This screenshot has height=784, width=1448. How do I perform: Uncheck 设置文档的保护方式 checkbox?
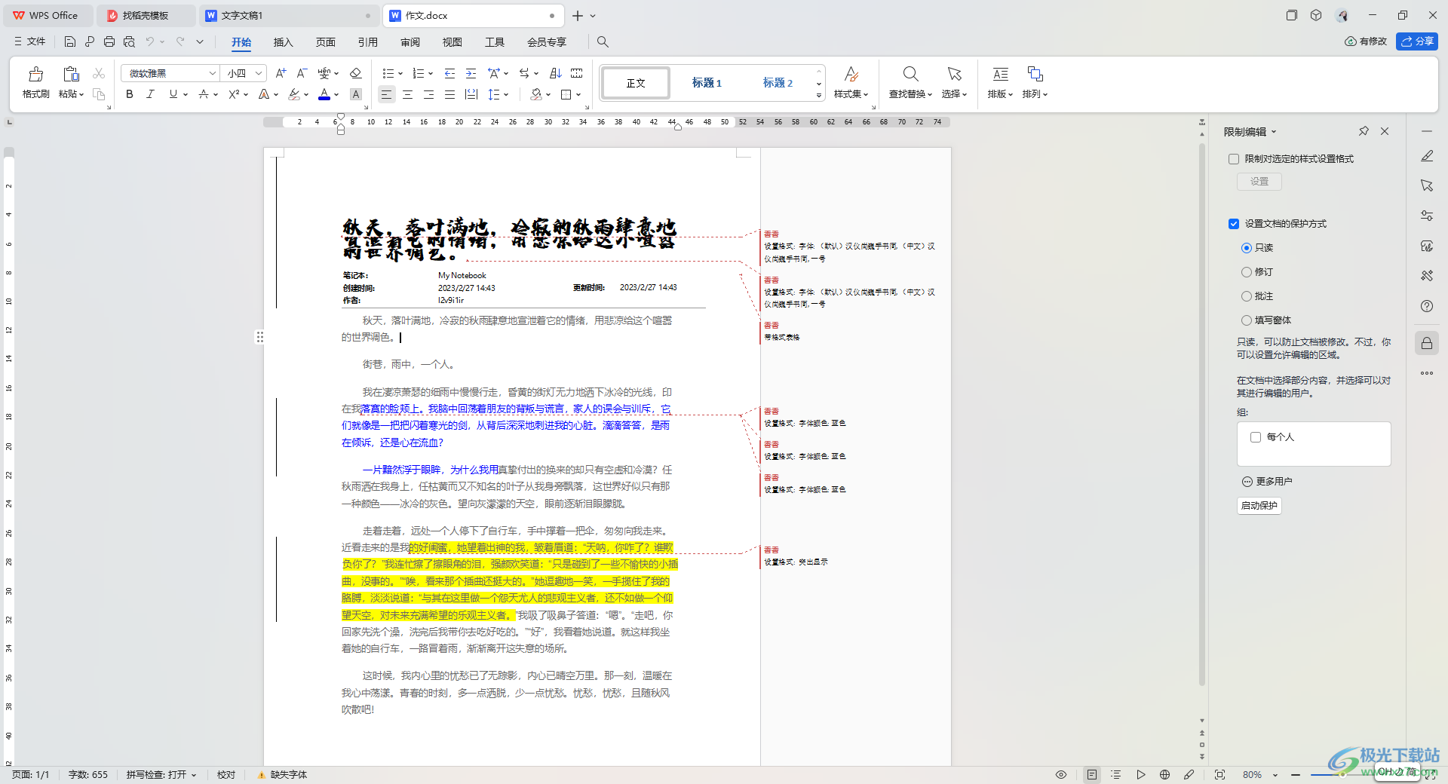point(1234,224)
